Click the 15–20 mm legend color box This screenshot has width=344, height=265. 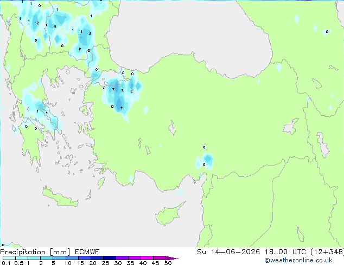84,258
